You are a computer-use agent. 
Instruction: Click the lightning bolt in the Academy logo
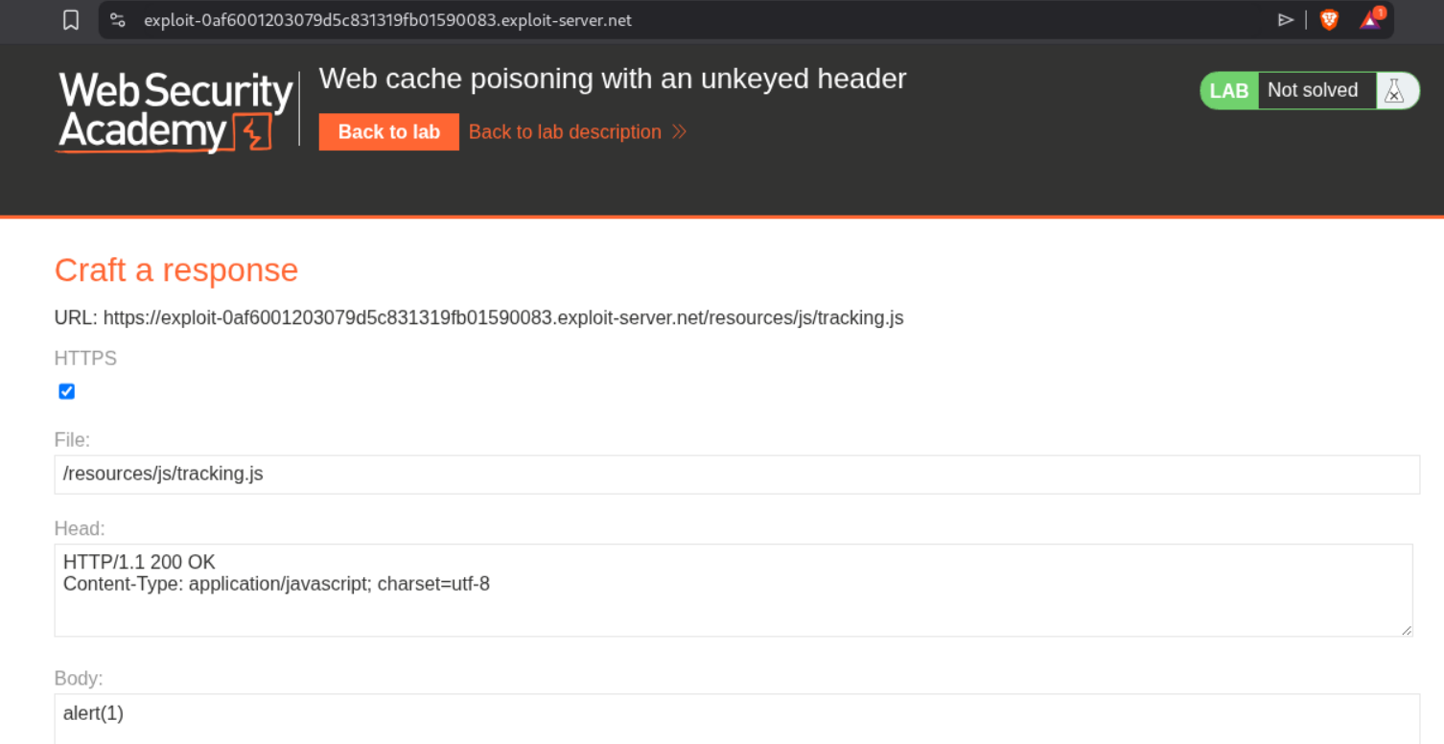tap(256, 133)
